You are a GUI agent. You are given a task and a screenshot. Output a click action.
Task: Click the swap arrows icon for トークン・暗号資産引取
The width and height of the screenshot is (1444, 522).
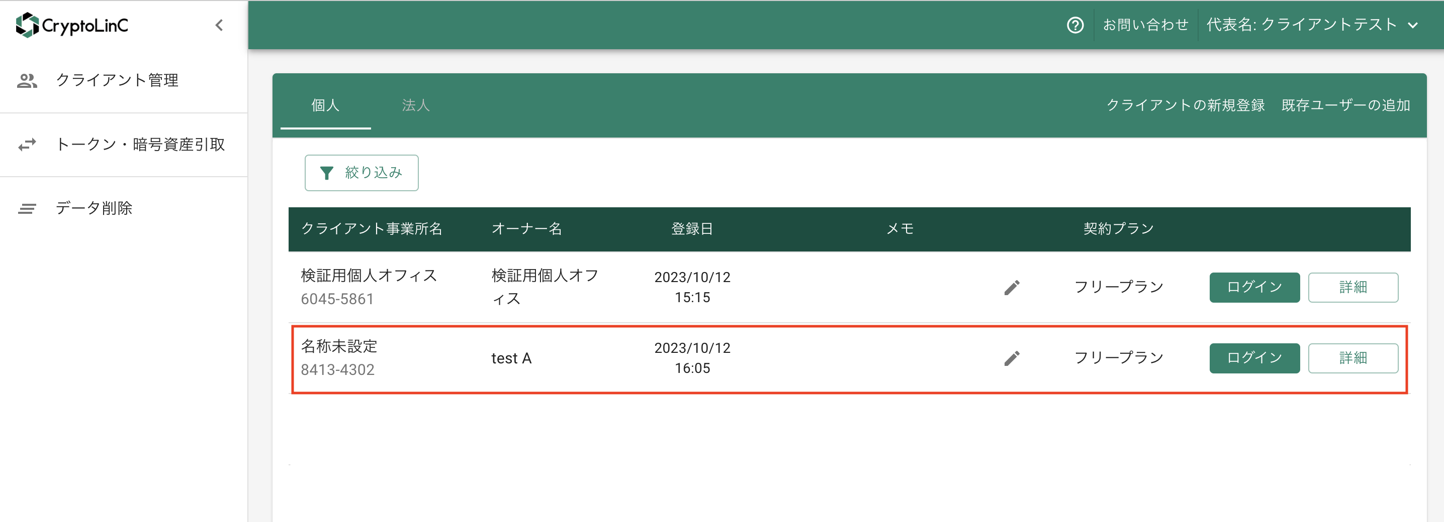pos(27,145)
